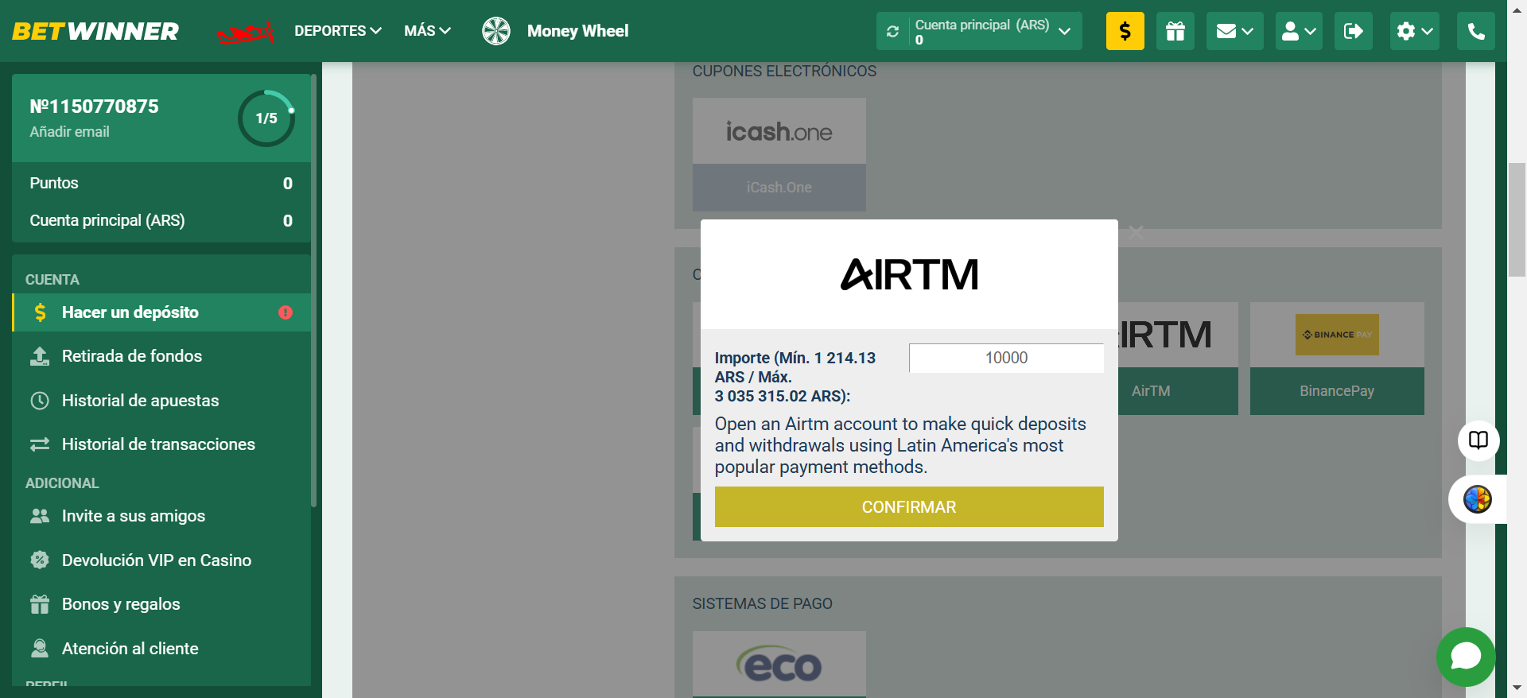Click the Puntos row
Image resolution: width=1527 pixels, height=698 pixels.
pyautogui.click(x=161, y=183)
